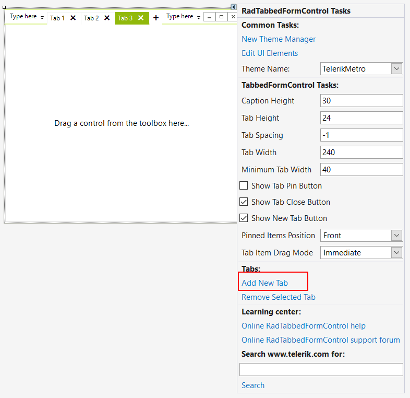The image size is (410, 398).
Task: Click the Tab Spacing field
Action: pos(361,135)
